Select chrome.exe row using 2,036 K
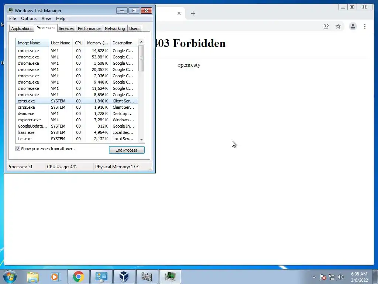Image resolution: width=378 pixels, height=284 pixels. click(77, 76)
